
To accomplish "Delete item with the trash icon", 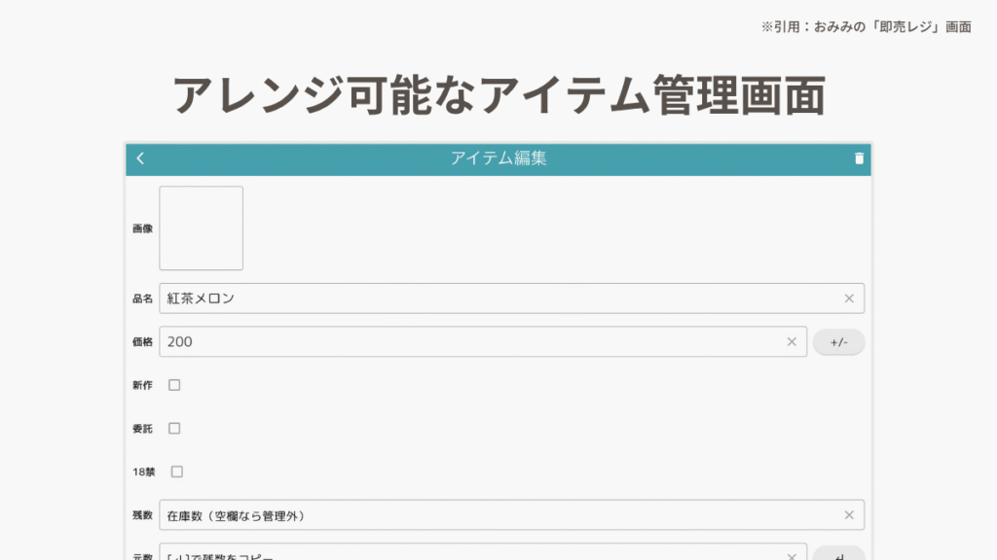I will (x=859, y=158).
